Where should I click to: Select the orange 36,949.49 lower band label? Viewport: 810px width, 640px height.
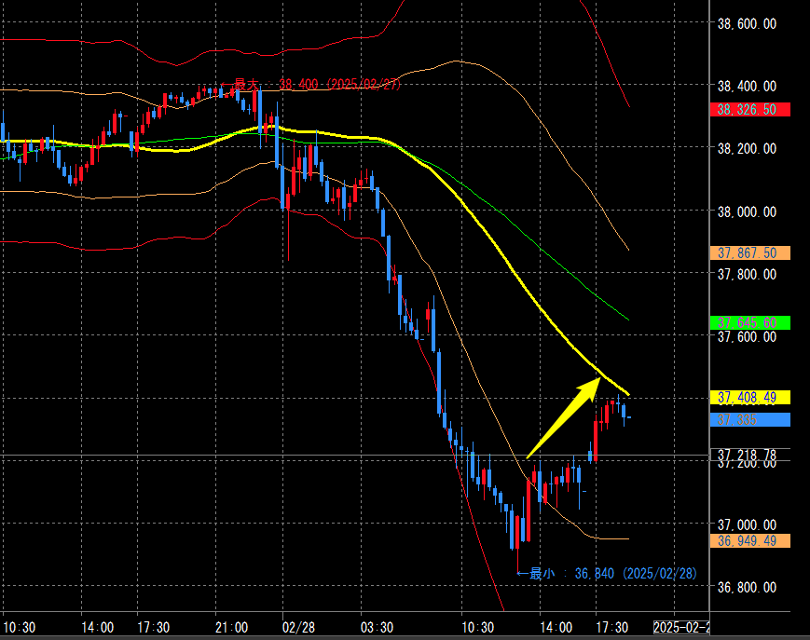pos(750,541)
